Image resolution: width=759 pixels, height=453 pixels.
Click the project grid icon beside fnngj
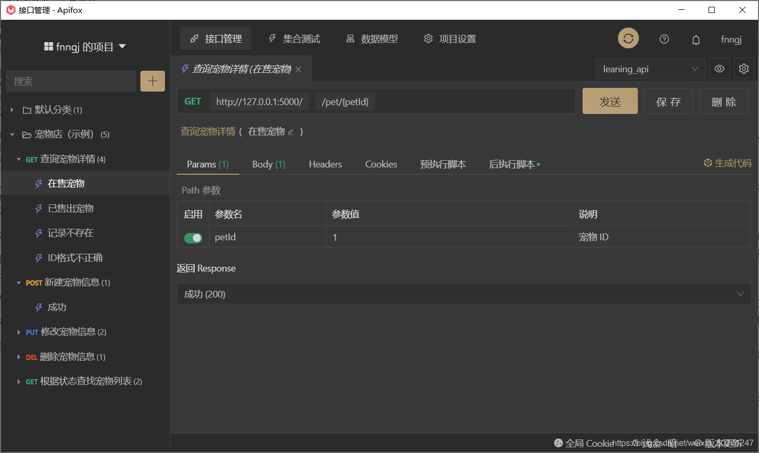tap(48, 46)
